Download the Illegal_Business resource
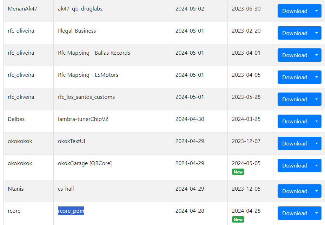325x225 pixels. pos(294,33)
